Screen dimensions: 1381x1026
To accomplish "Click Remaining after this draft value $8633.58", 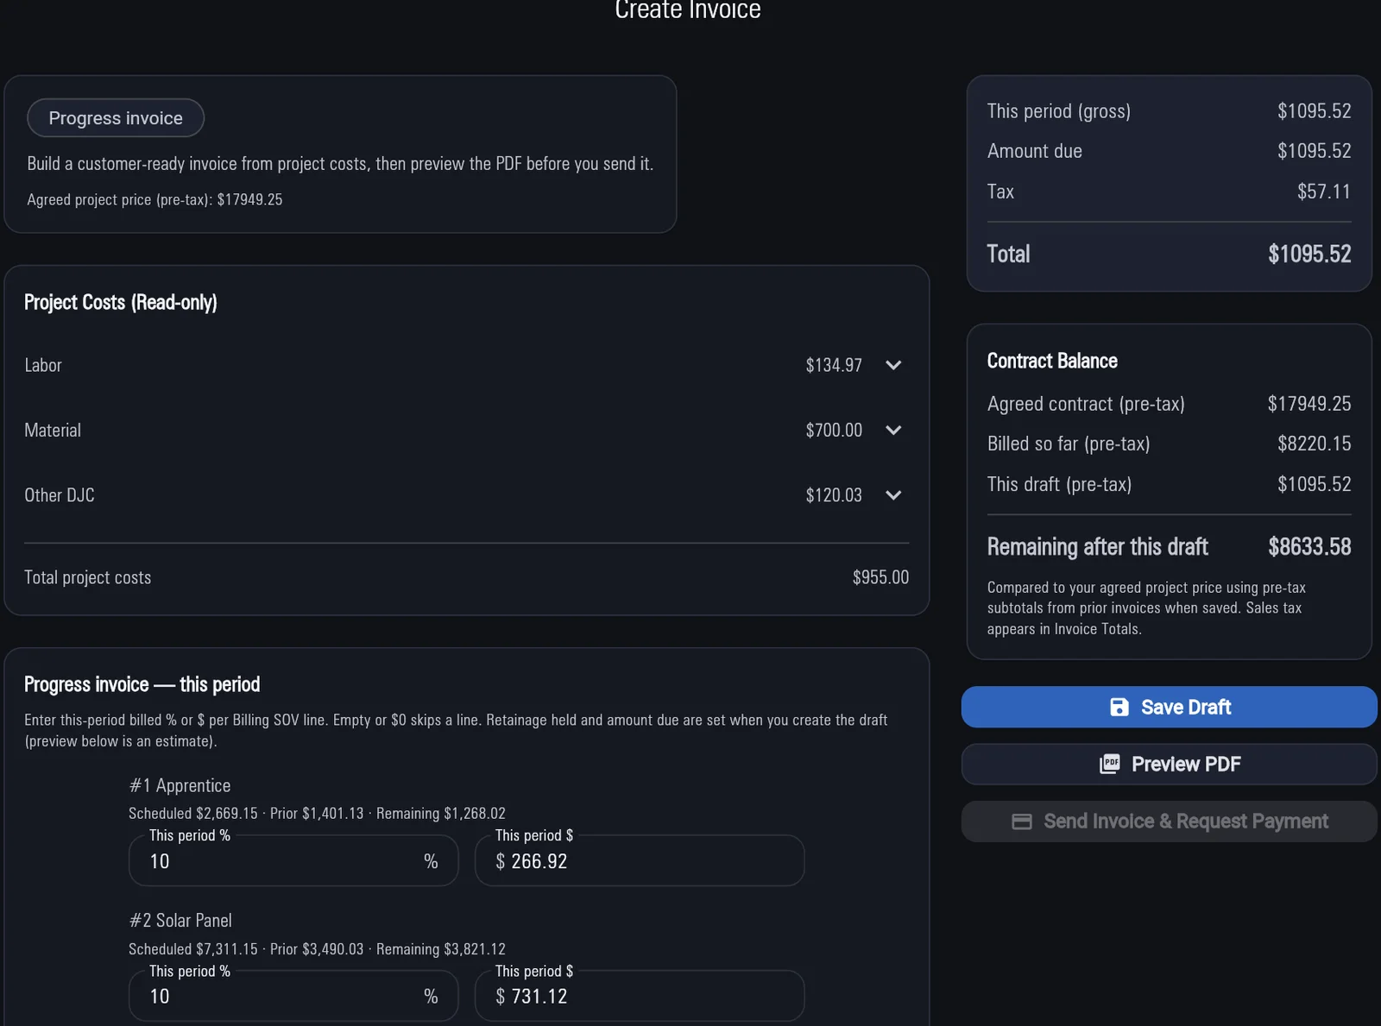I will (1309, 546).
